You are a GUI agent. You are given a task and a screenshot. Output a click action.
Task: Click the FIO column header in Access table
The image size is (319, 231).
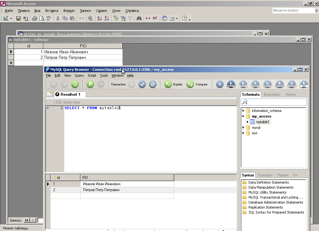click(83, 46)
